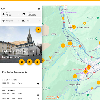The height and width of the screenshot is (100, 100).
Task: Click Les Follatères park icon
Action: tap(96, 39)
